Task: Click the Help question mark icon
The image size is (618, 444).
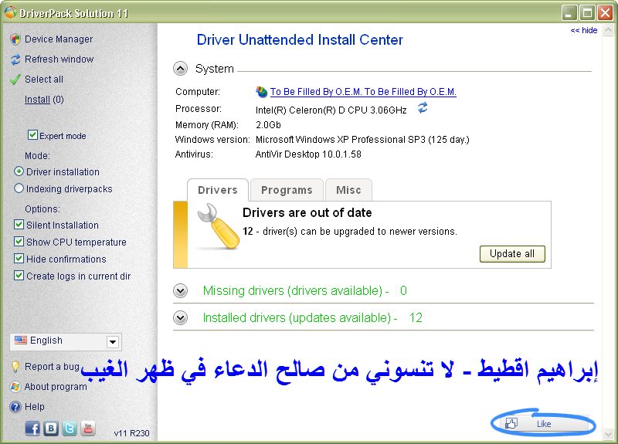Action: click(x=15, y=407)
